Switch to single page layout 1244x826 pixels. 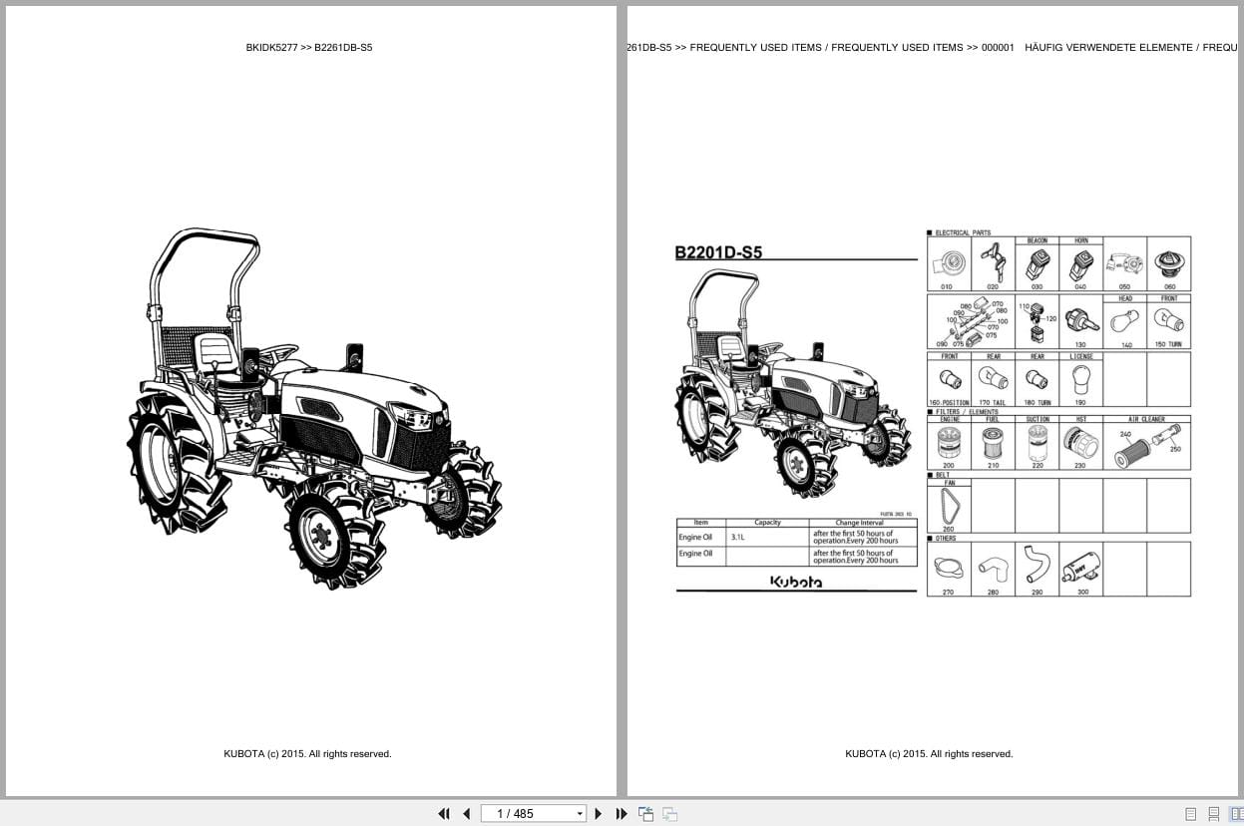[1190, 814]
